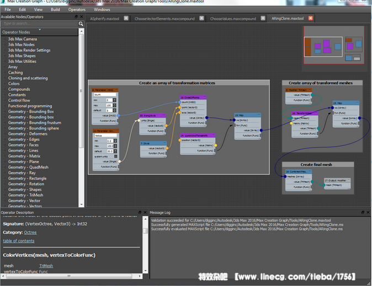Collapse the Output modifier node

coord(348,180)
